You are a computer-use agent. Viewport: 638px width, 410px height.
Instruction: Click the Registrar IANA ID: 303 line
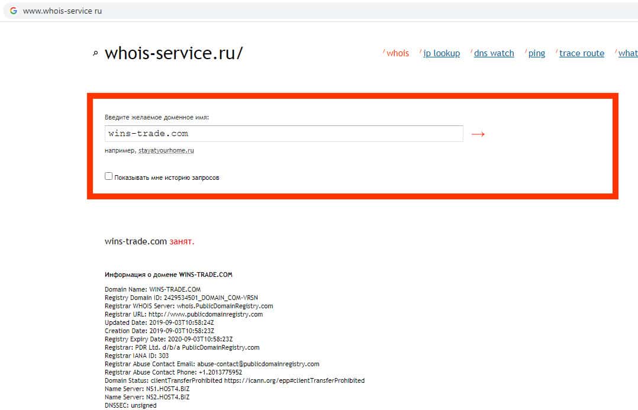pos(136,356)
